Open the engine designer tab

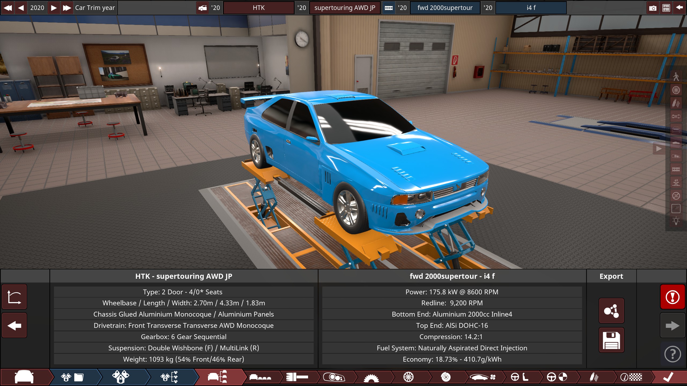tap(121, 377)
